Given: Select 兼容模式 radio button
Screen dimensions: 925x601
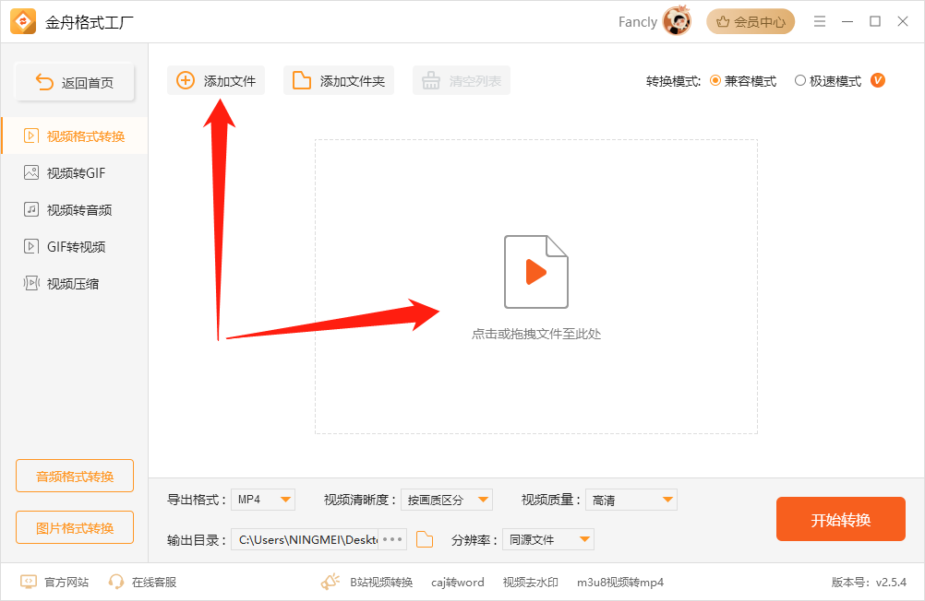Looking at the screenshot, I should (715, 81).
